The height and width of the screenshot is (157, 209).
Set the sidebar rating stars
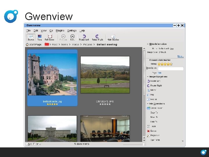click(x=165, y=64)
